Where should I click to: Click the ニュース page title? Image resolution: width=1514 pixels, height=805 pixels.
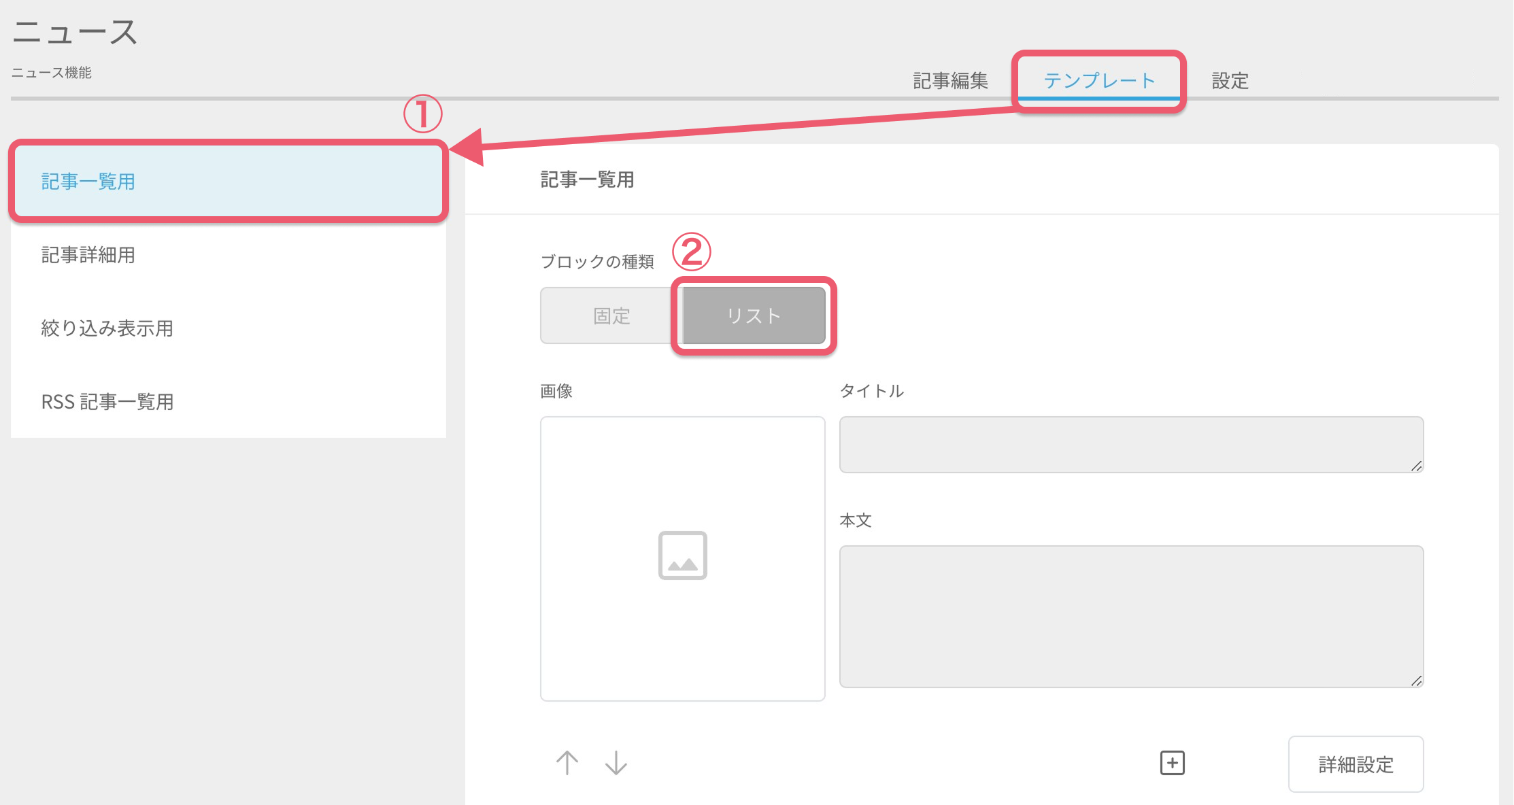75,32
